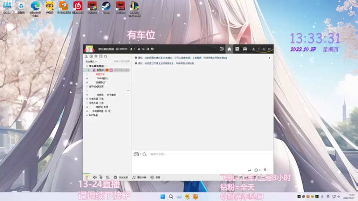Click the blue link in first notice
The height and width of the screenshot is (201, 358).
[x=210, y=58]
